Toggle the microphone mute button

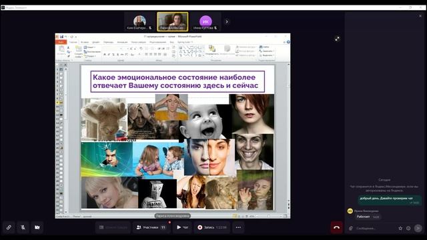click(23, 227)
